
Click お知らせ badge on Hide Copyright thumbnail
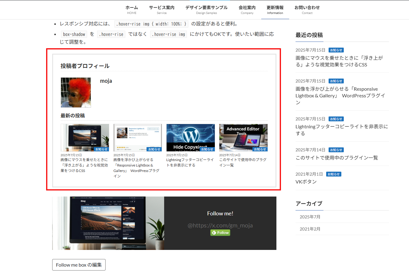tap(207, 149)
